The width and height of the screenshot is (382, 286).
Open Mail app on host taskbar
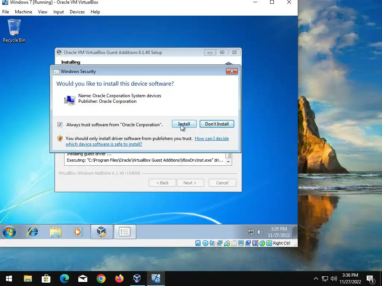tap(82, 279)
